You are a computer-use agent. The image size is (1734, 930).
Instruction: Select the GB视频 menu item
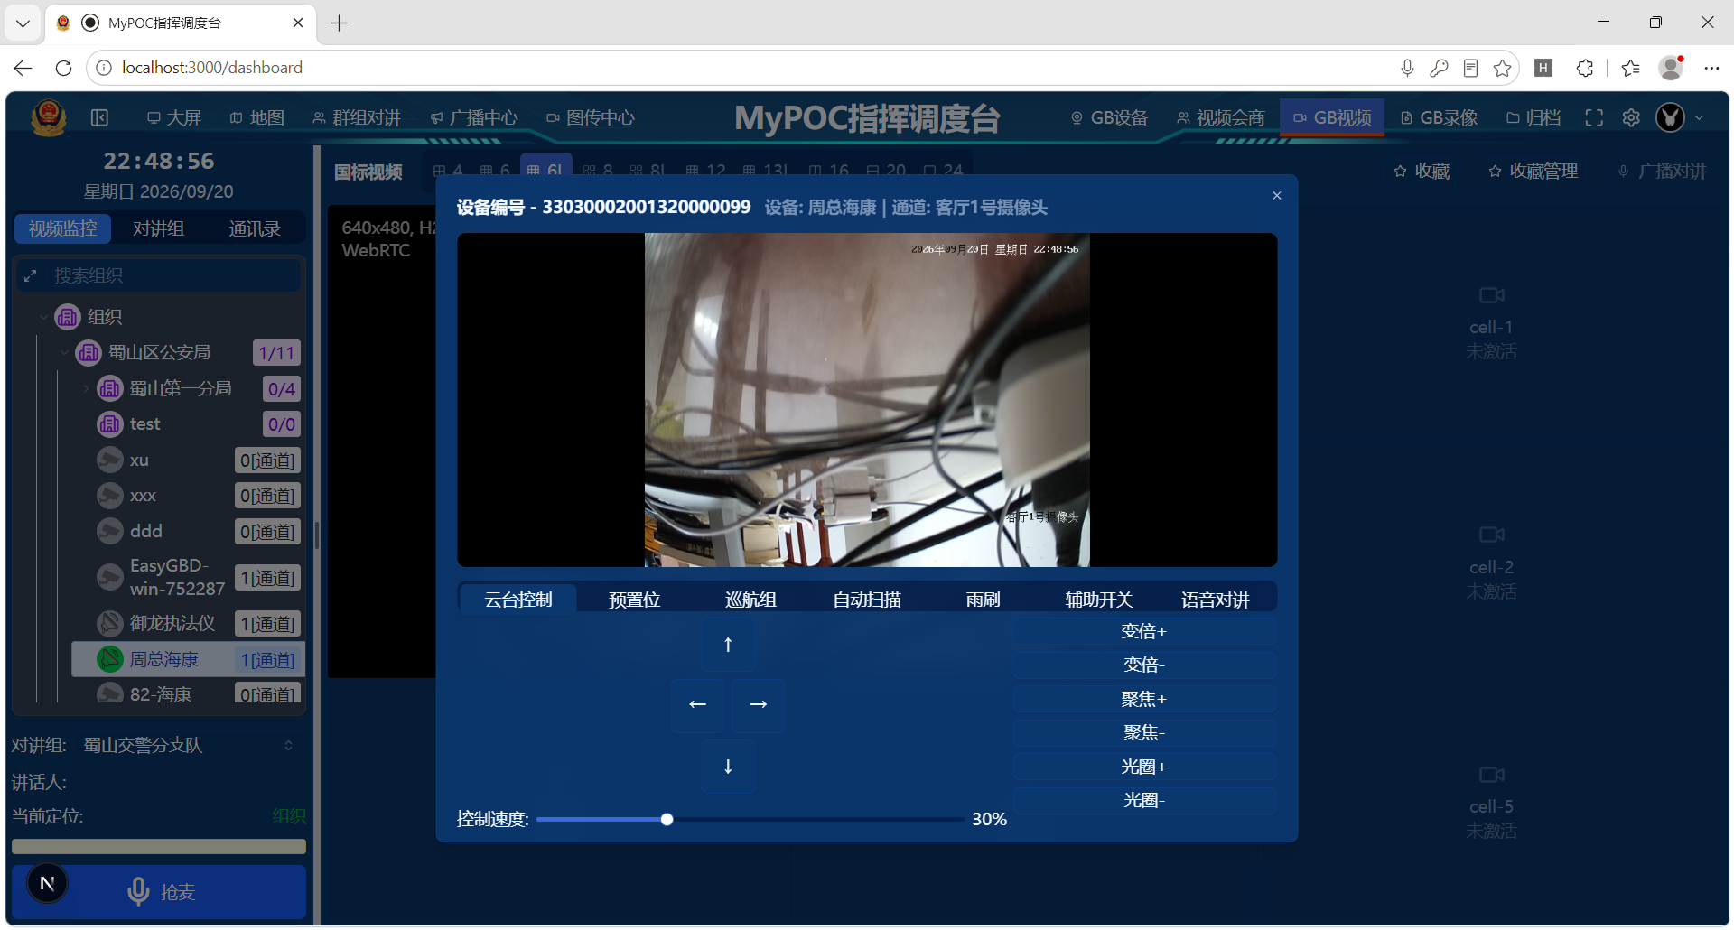[x=1332, y=117]
